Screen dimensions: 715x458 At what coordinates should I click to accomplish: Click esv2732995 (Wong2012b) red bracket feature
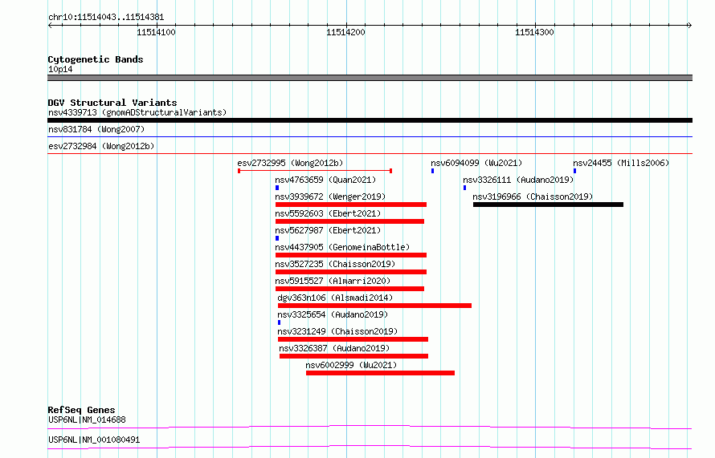(315, 171)
